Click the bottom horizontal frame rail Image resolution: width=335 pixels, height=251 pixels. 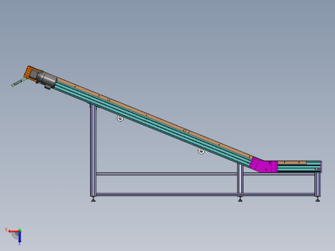pos(205,194)
